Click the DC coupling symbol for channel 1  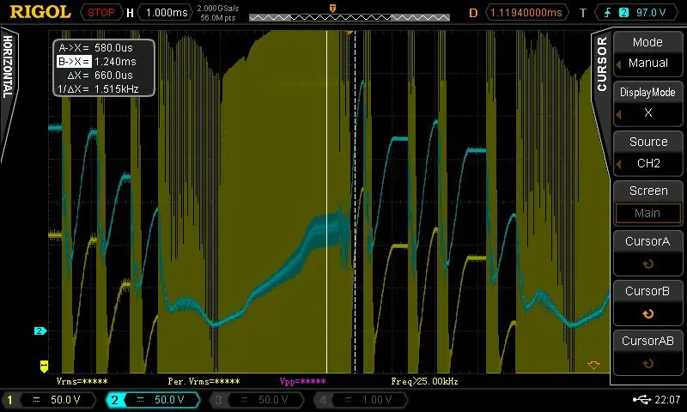point(37,399)
